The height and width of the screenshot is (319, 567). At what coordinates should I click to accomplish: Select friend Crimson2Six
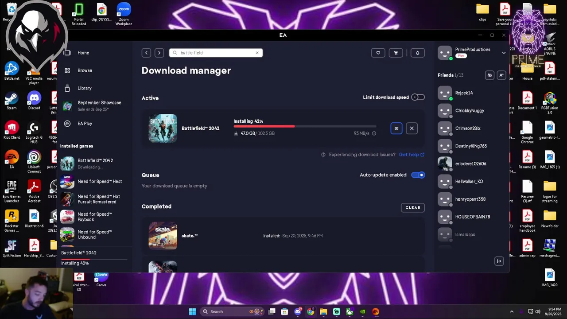(x=471, y=128)
